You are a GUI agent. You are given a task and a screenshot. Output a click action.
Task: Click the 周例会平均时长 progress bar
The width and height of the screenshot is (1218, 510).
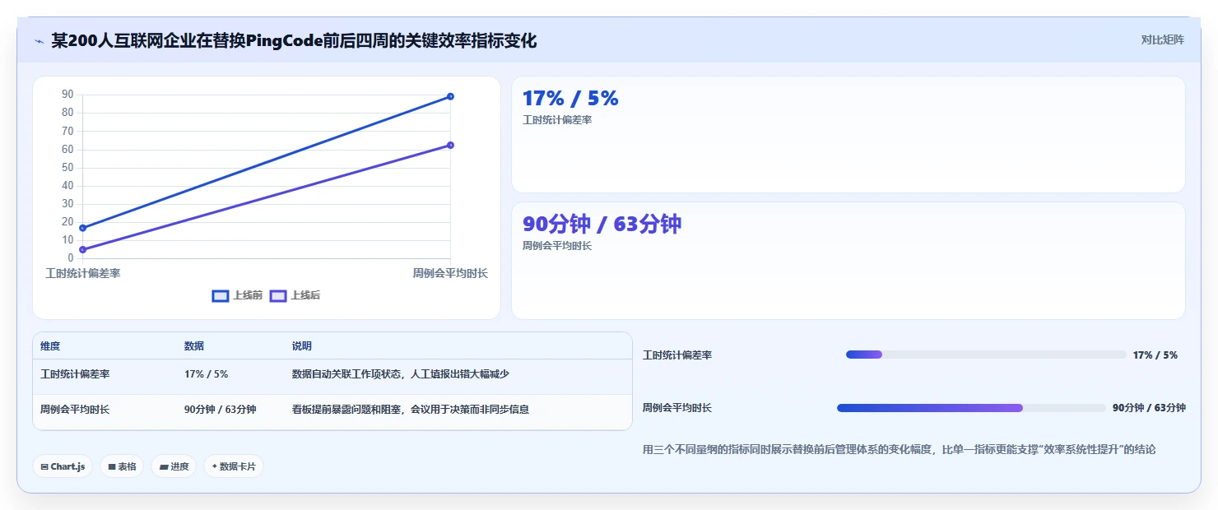pyautogui.click(x=971, y=407)
